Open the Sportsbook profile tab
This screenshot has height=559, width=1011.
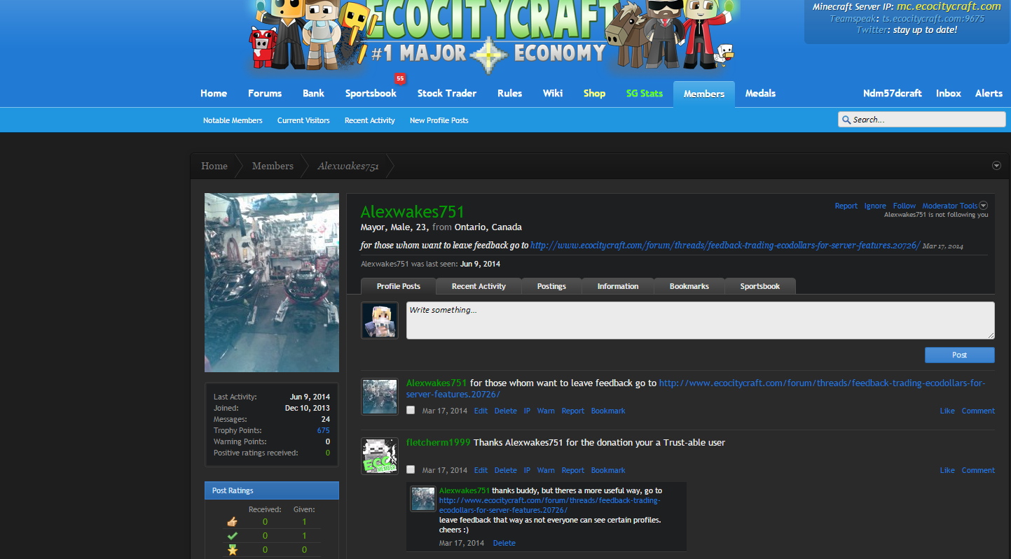[760, 286]
